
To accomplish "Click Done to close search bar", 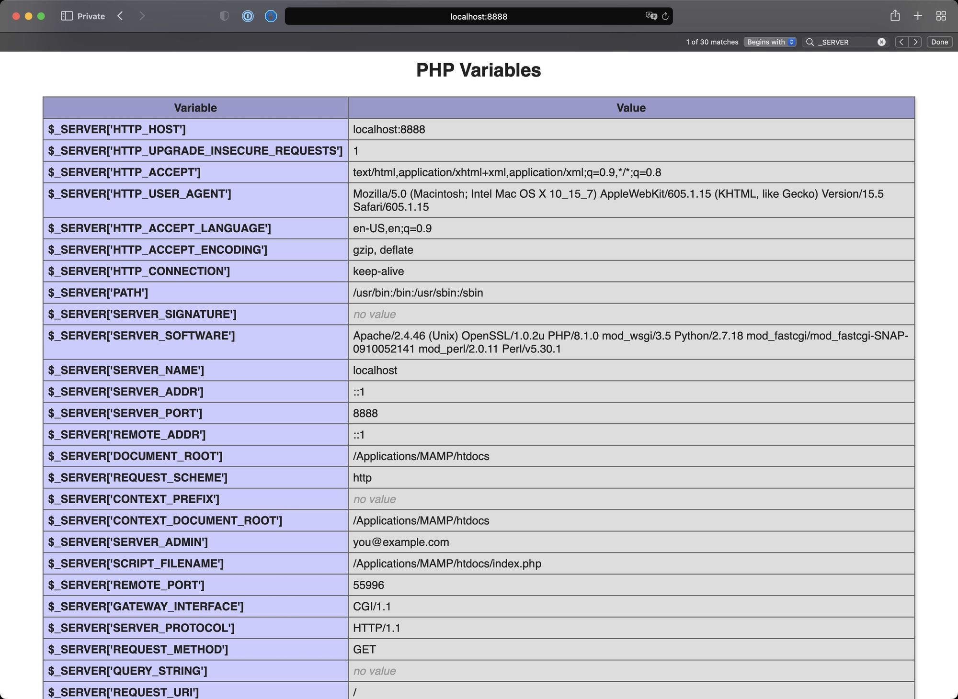I will point(939,42).
